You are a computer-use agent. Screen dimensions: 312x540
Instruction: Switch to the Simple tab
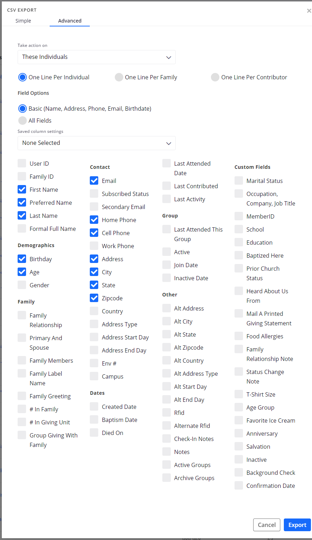coord(23,21)
